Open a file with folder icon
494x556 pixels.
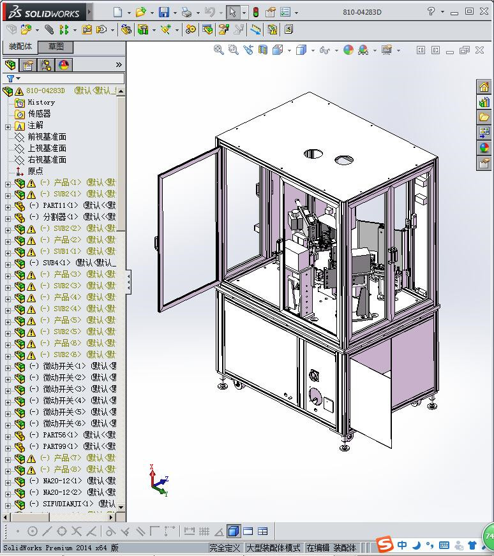point(140,12)
